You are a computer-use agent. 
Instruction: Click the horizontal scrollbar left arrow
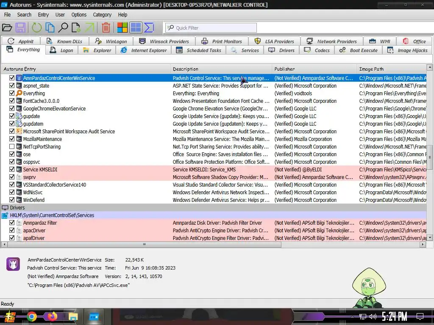click(4, 244)
